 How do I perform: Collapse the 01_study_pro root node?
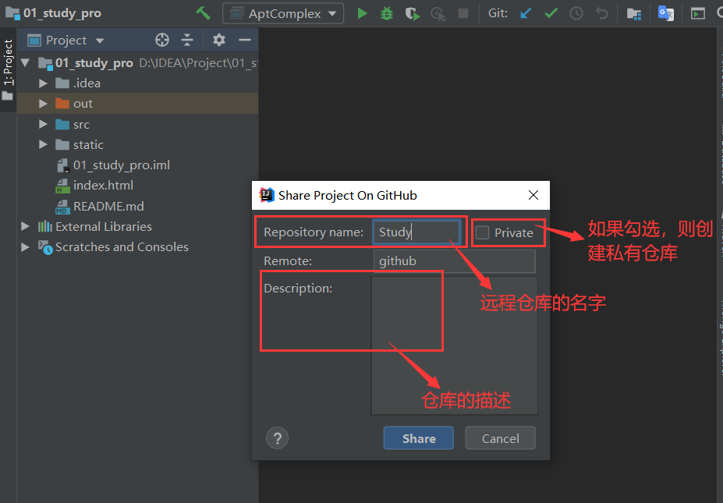tap(25, 62)
